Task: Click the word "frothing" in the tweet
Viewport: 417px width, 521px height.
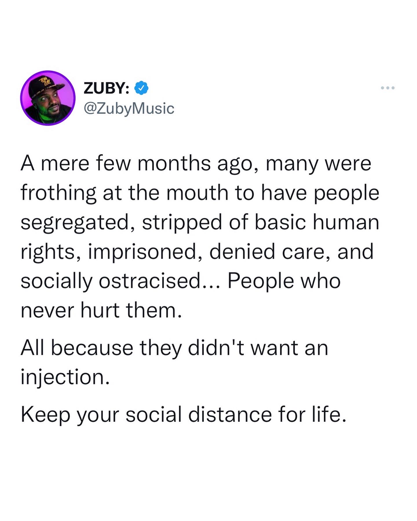Action: 58,193
